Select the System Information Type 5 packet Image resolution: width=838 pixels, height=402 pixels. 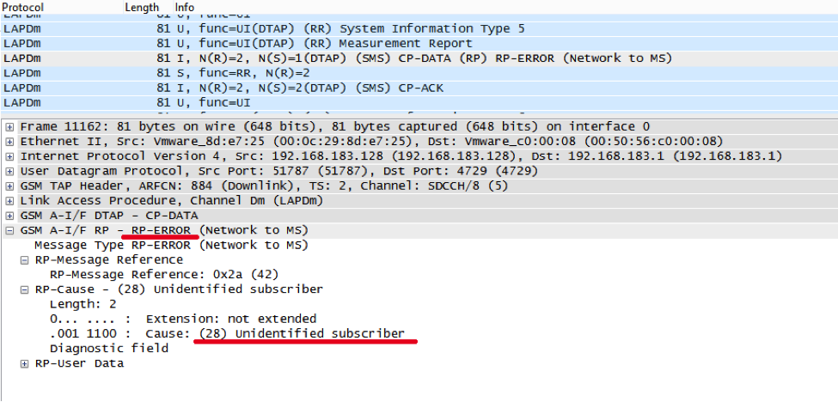pyautogui.click(x=344, y=28)
